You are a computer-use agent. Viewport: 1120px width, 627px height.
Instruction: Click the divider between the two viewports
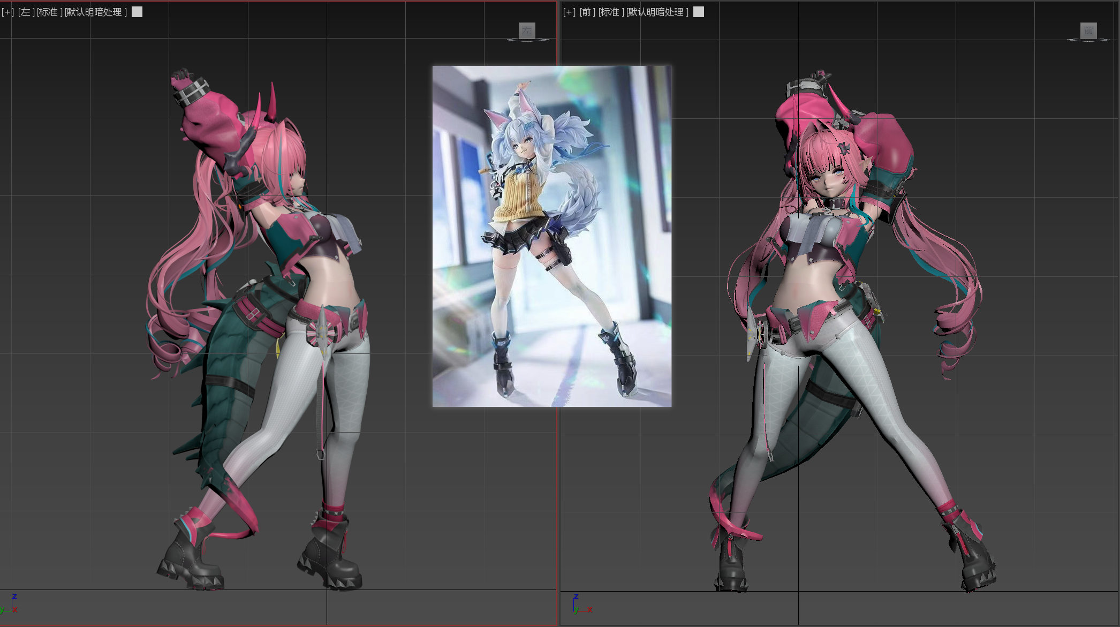pos(558,482)
